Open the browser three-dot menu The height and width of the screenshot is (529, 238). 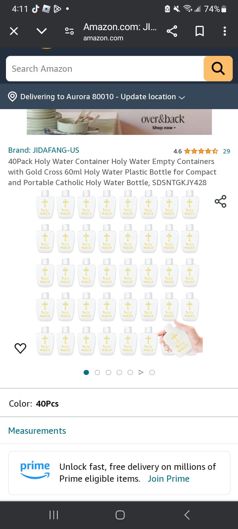tap(225, 31)
